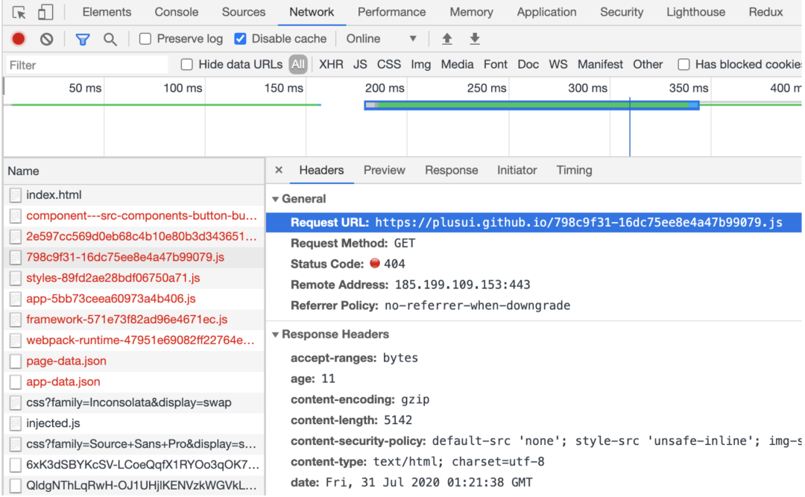805x497 pixels.
Task: Select the QldgNThLqRwH-OJ1UHjlKENVzkWGVkL request
Action: pos(134,485)
